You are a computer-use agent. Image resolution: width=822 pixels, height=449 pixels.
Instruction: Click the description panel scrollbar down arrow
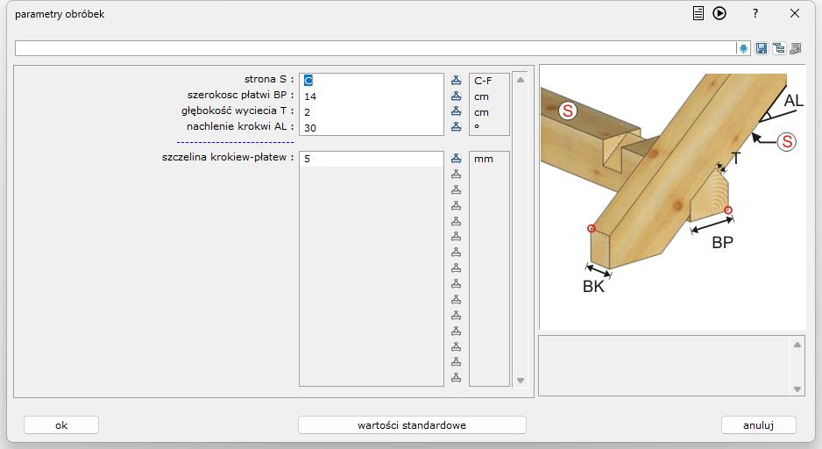click(797, 388)
